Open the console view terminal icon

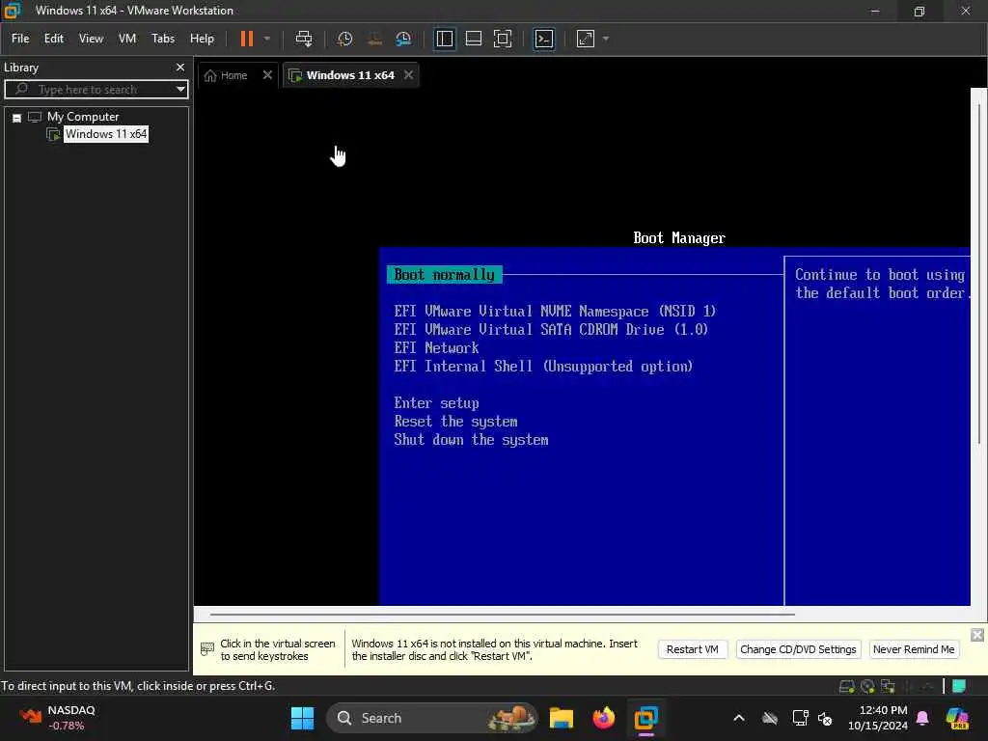544,39
